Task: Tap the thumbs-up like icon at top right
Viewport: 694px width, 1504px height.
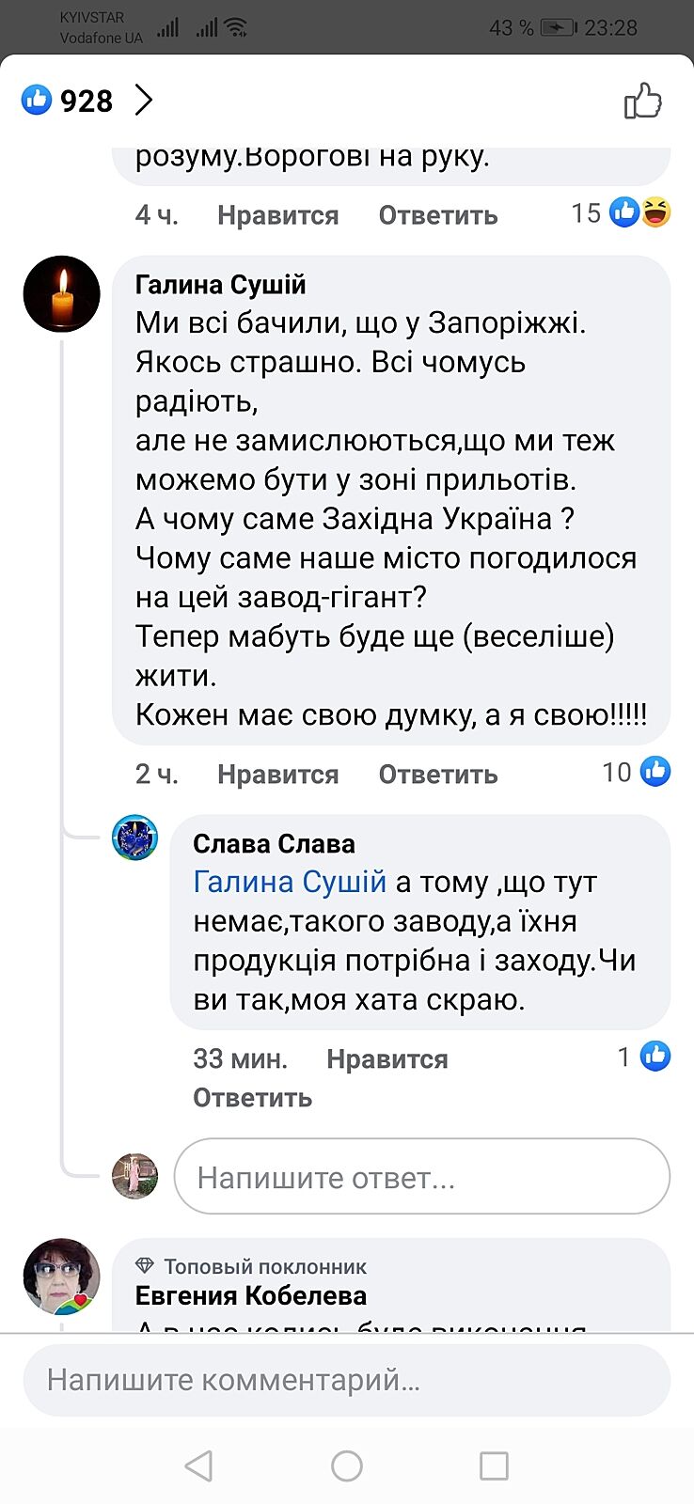Action: click(x=643, y=102)
